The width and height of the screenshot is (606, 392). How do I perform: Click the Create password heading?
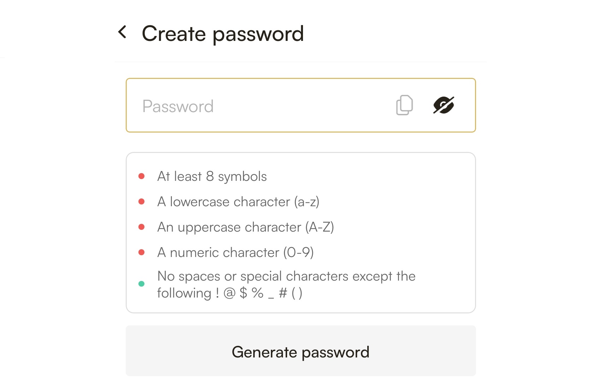[223, 34]
